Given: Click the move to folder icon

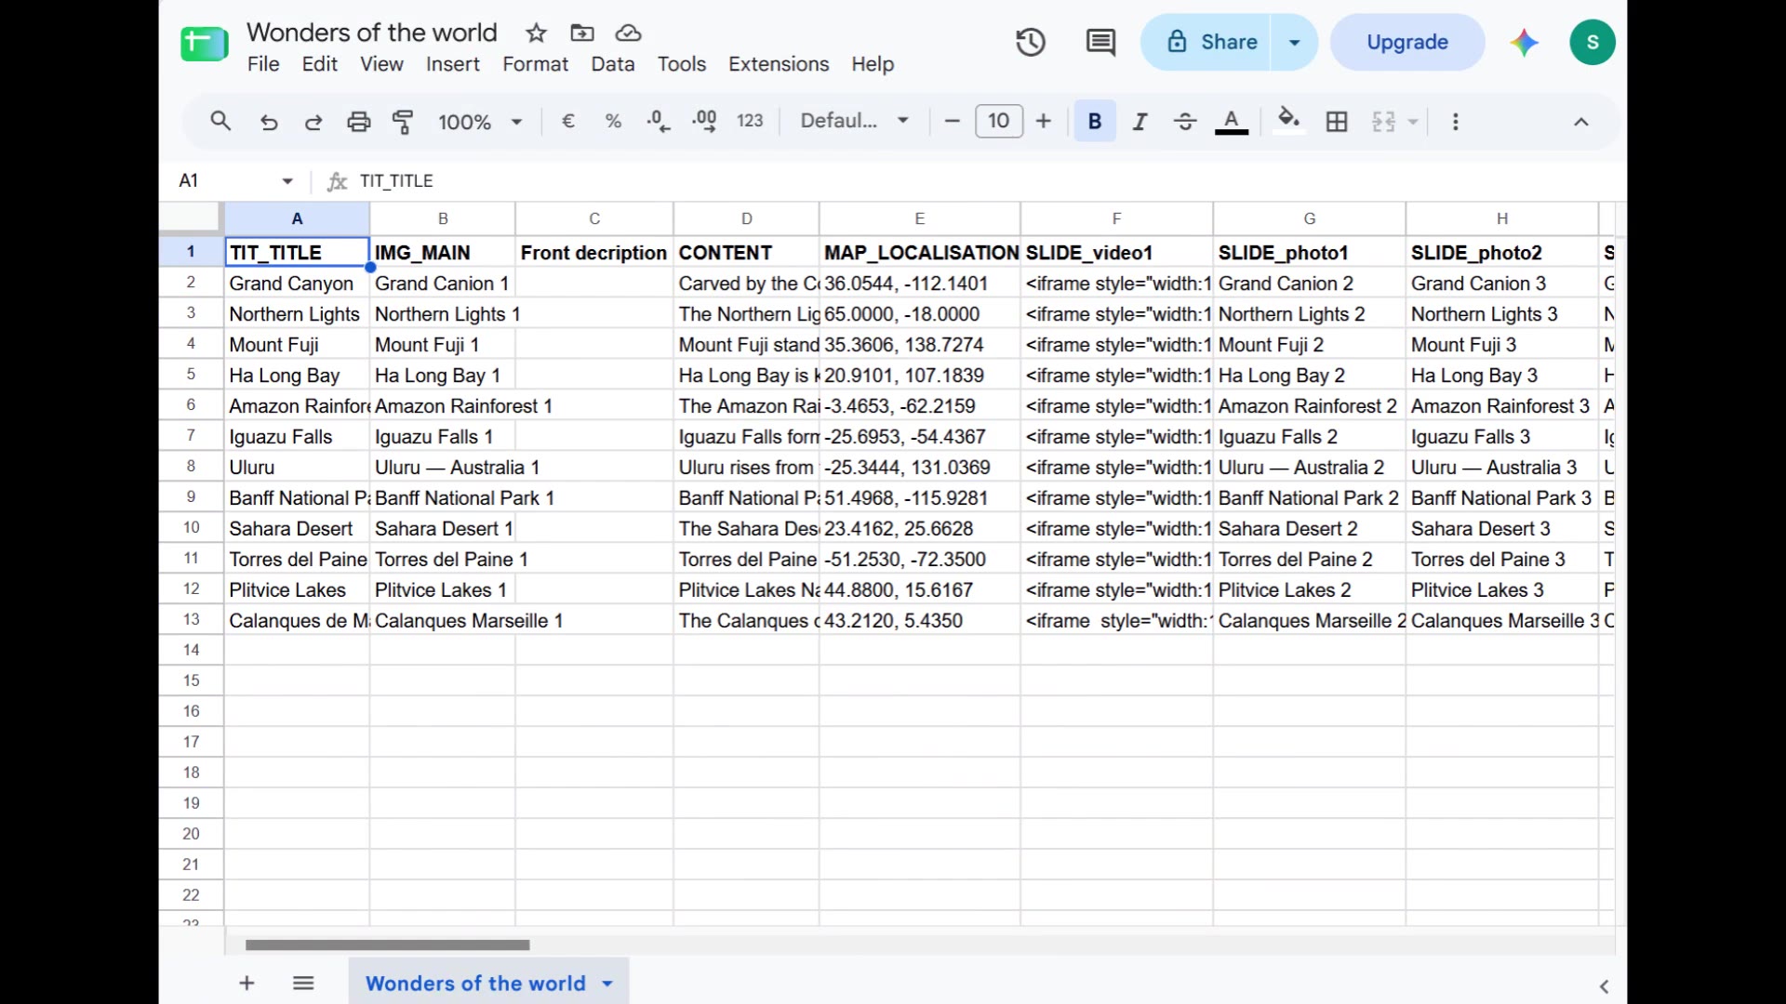Looking at the screenshot, I should (x=582, y=33).
